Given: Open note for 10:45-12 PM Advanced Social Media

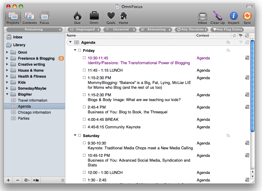Looking at the screenshot, I should (x=247, y=155).
